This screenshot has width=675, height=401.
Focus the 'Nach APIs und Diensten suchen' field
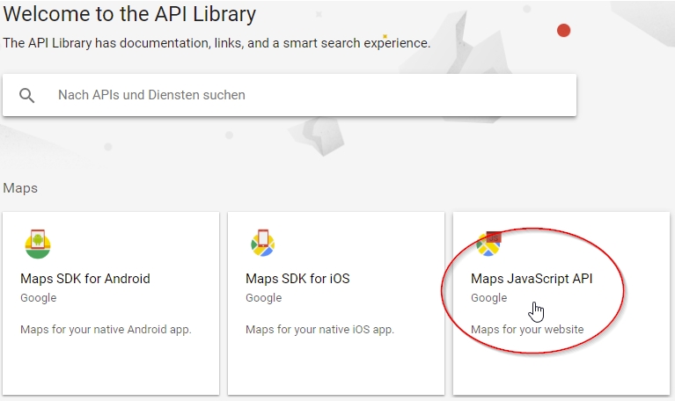click(290, 95)
